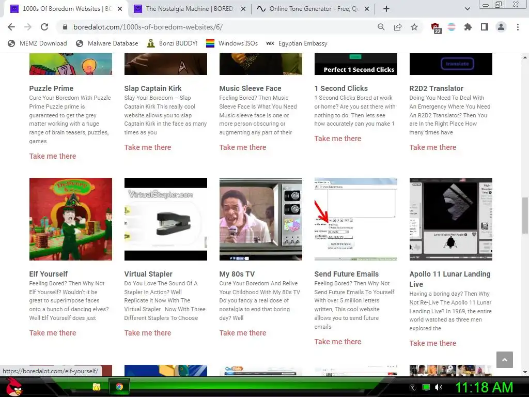Click Take me there under Slap Captain Kirk

(147, 147)
